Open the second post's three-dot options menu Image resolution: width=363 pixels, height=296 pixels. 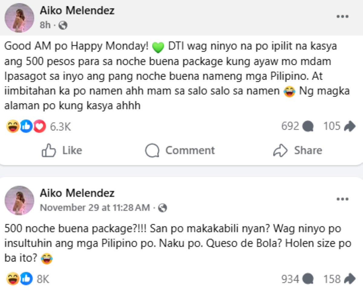(342, 199)
